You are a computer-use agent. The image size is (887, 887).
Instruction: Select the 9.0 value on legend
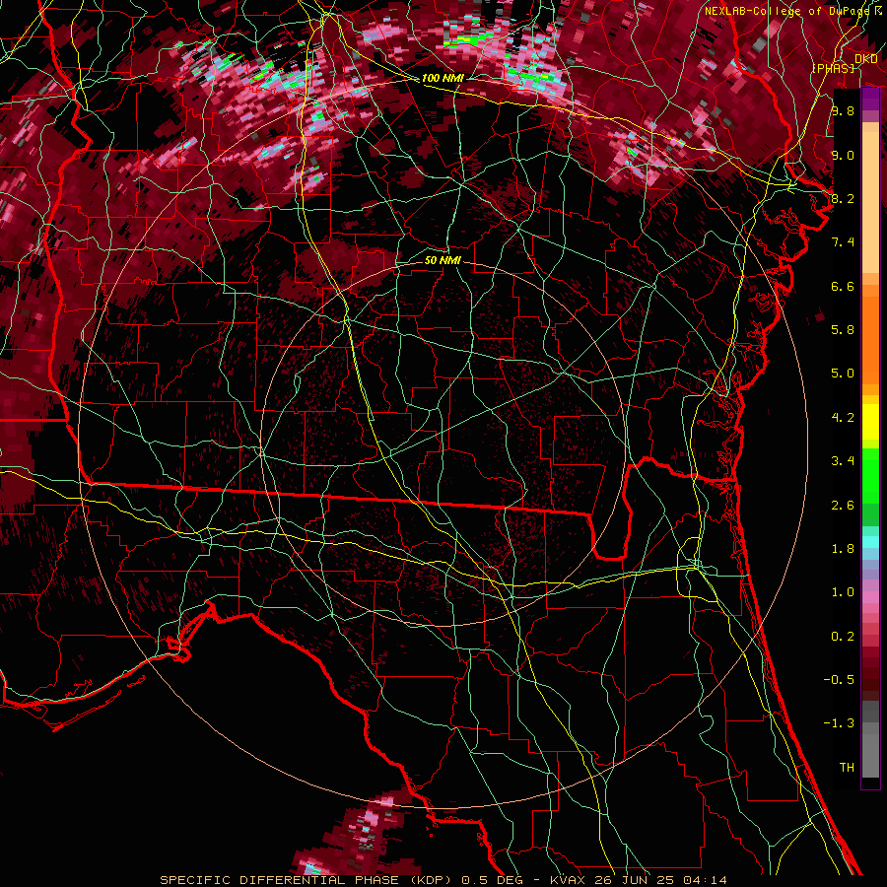(x=843, y=155)
